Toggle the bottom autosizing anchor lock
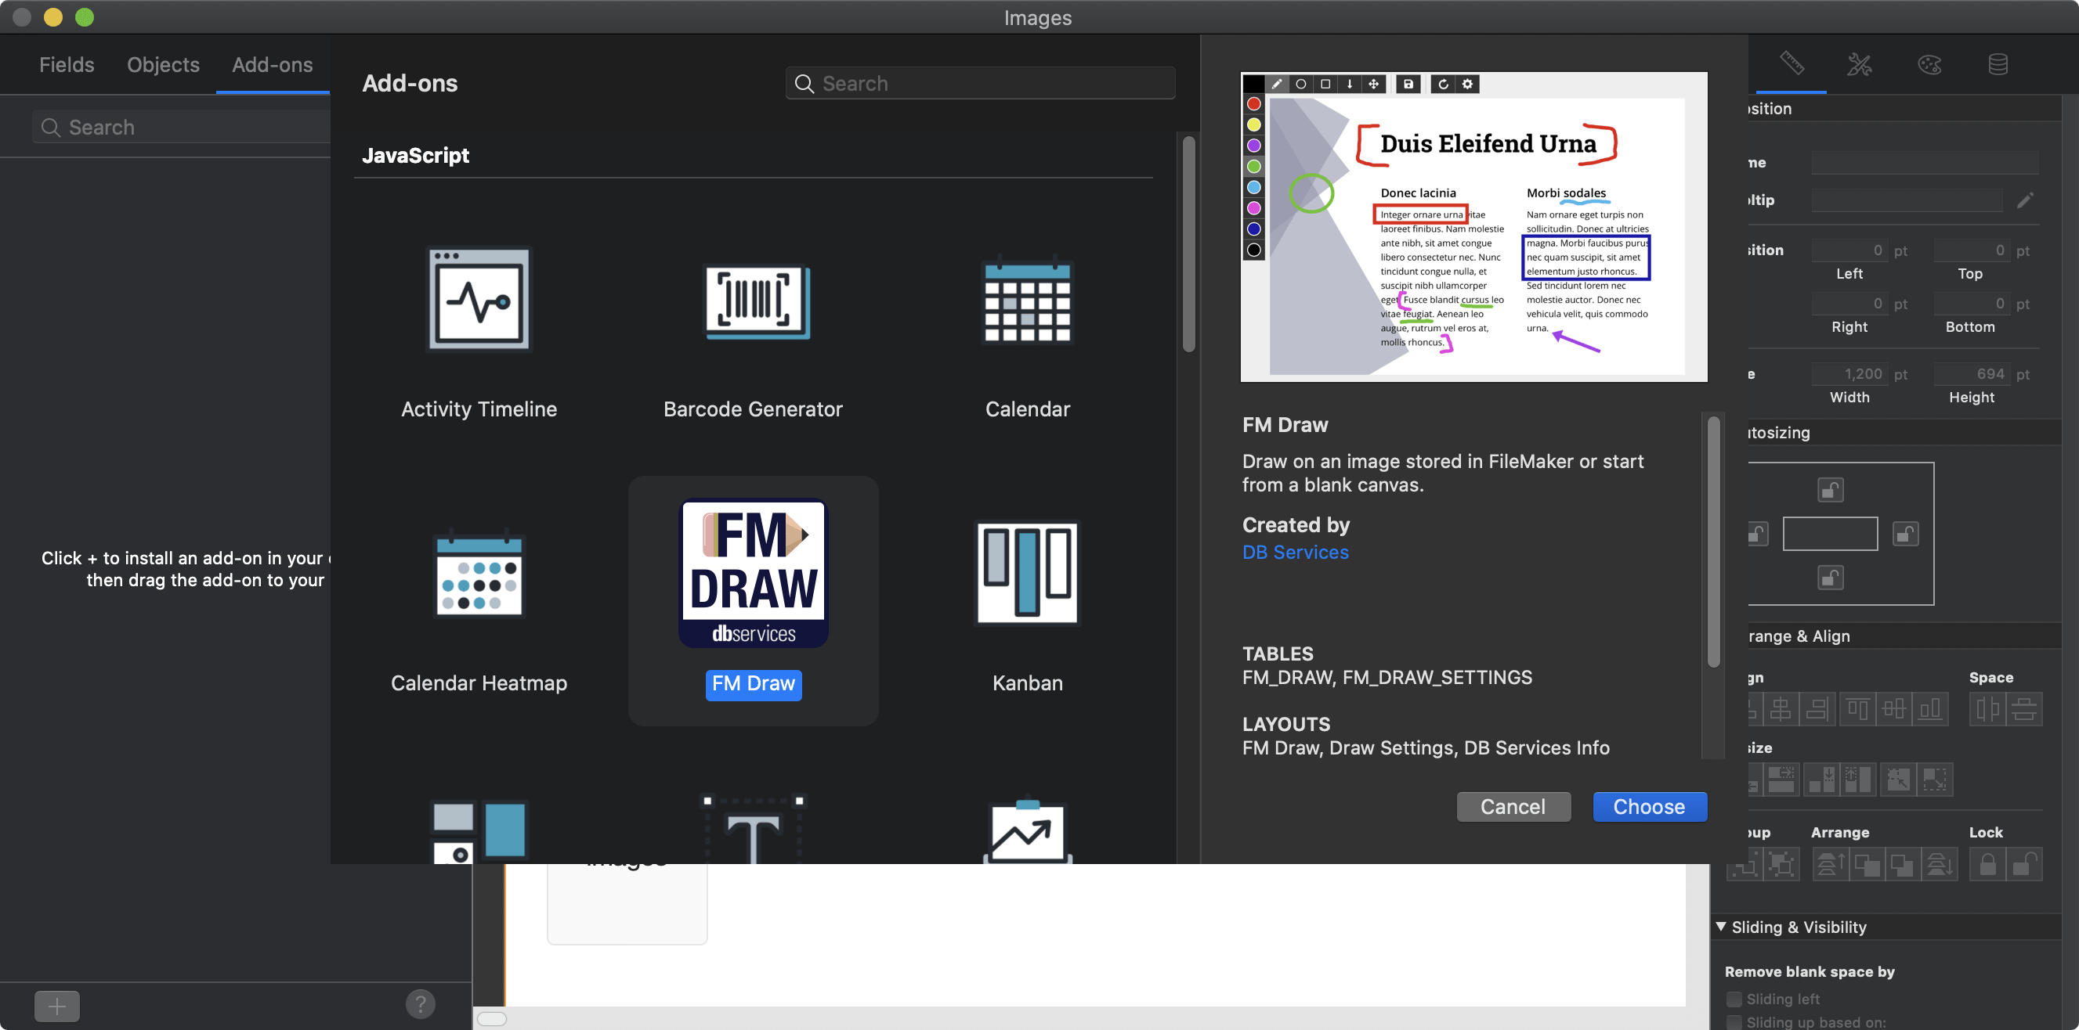This screenshot has width=2079, height=1030. [1830, 578]
